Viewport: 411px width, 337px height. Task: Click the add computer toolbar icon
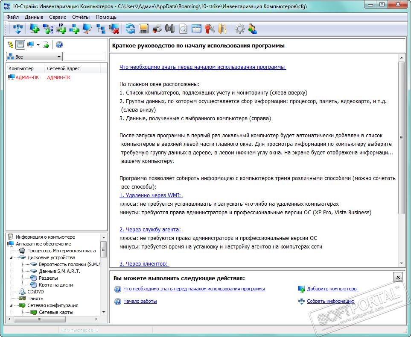pyautogui.click(x=34, y=29)
